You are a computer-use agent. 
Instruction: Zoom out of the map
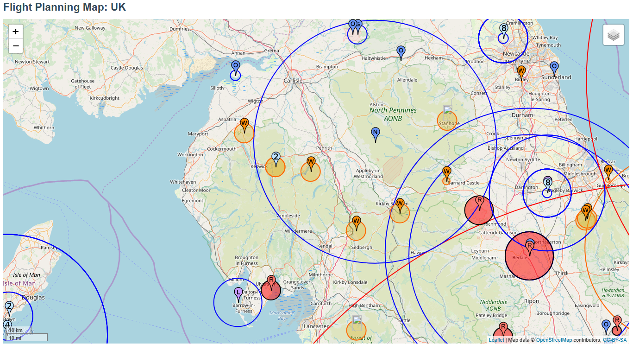pos(16,46)
